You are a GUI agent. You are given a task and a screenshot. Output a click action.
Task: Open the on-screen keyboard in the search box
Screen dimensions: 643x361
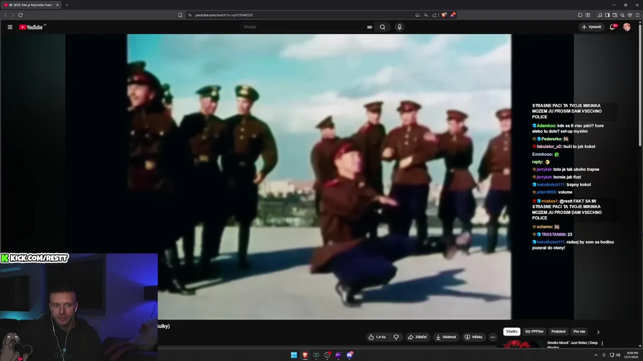pos(370,27)
